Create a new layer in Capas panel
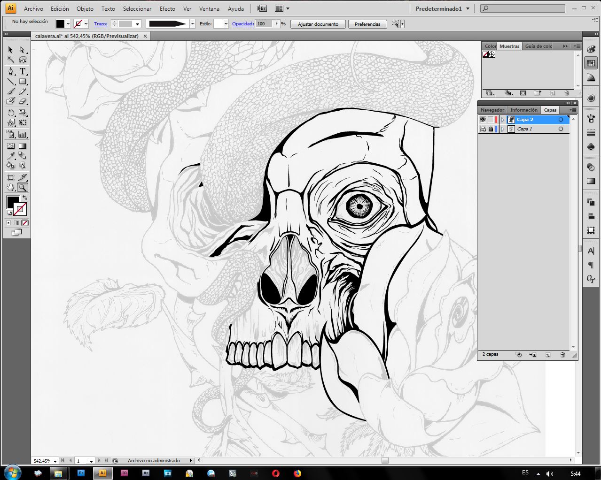Image resolution: width=601 pixels, height=480 pixels. click(548, 355)
